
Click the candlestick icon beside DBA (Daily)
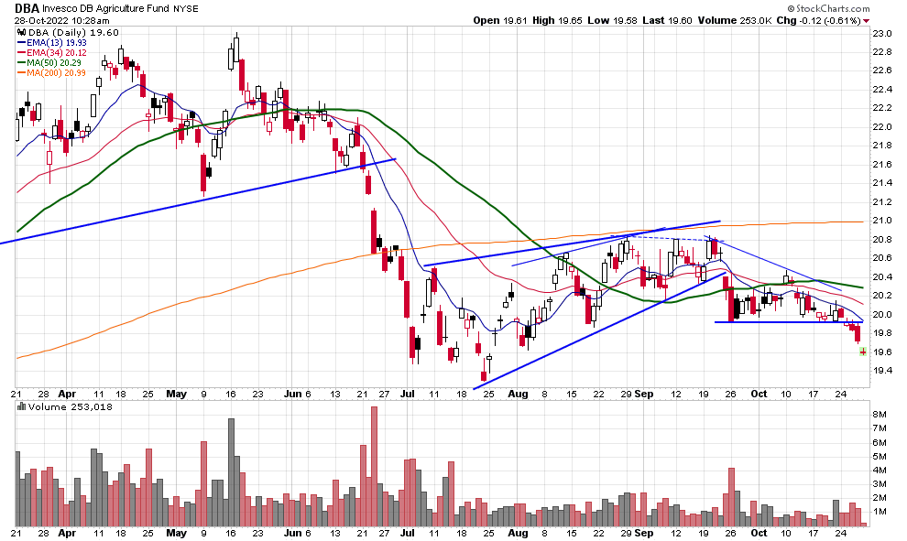tap(21, 33)
